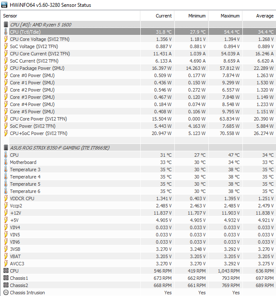Click the 689 RPM average Chassis2 value
276x296 pixels.
pos(265,285)
